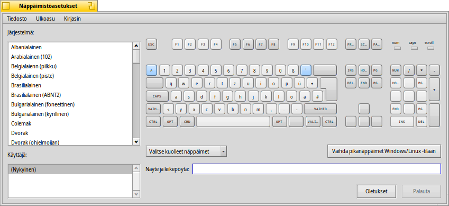Open the Tiedosto menu
The height and width of the screenshot is (206, 449).
click(17, 19)
